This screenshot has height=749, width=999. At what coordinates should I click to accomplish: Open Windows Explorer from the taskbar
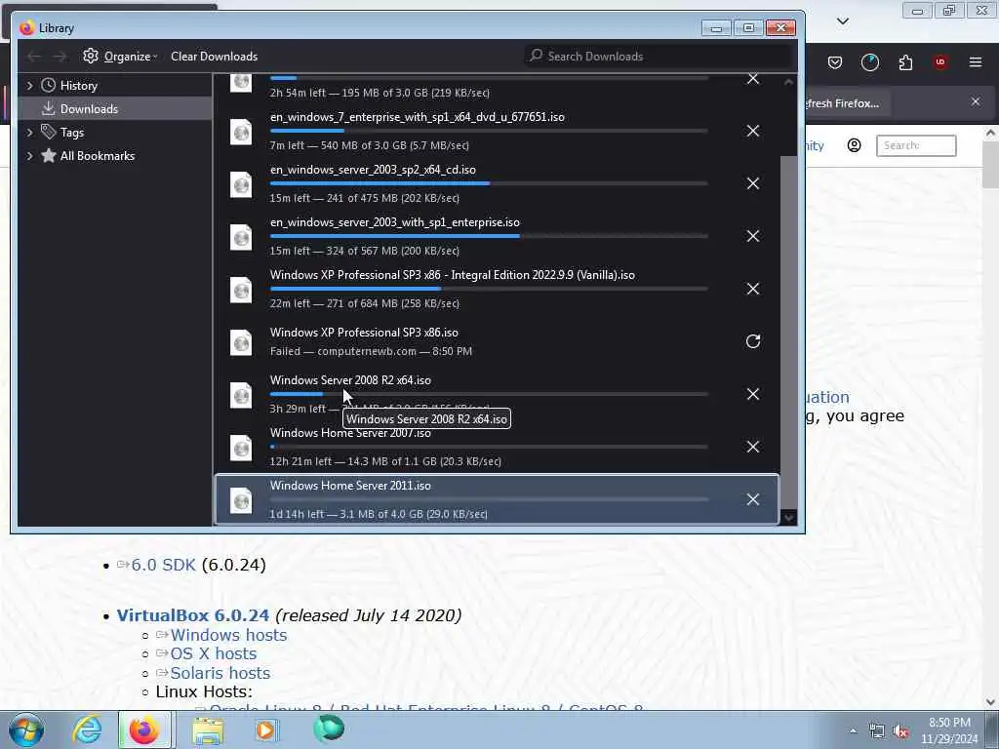tap(208, 730)
